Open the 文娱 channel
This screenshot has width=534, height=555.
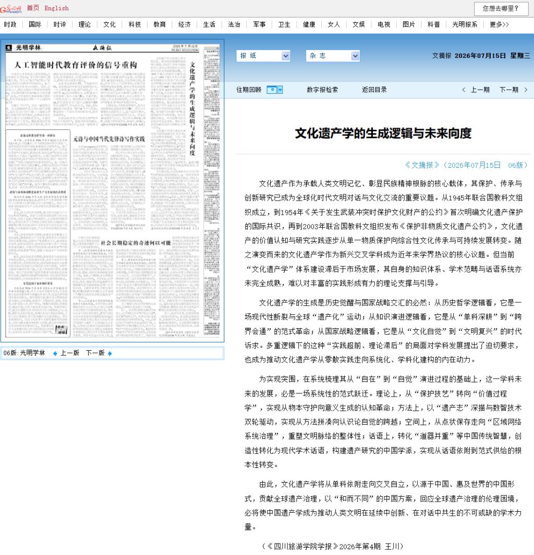click(x=359, y=24)
